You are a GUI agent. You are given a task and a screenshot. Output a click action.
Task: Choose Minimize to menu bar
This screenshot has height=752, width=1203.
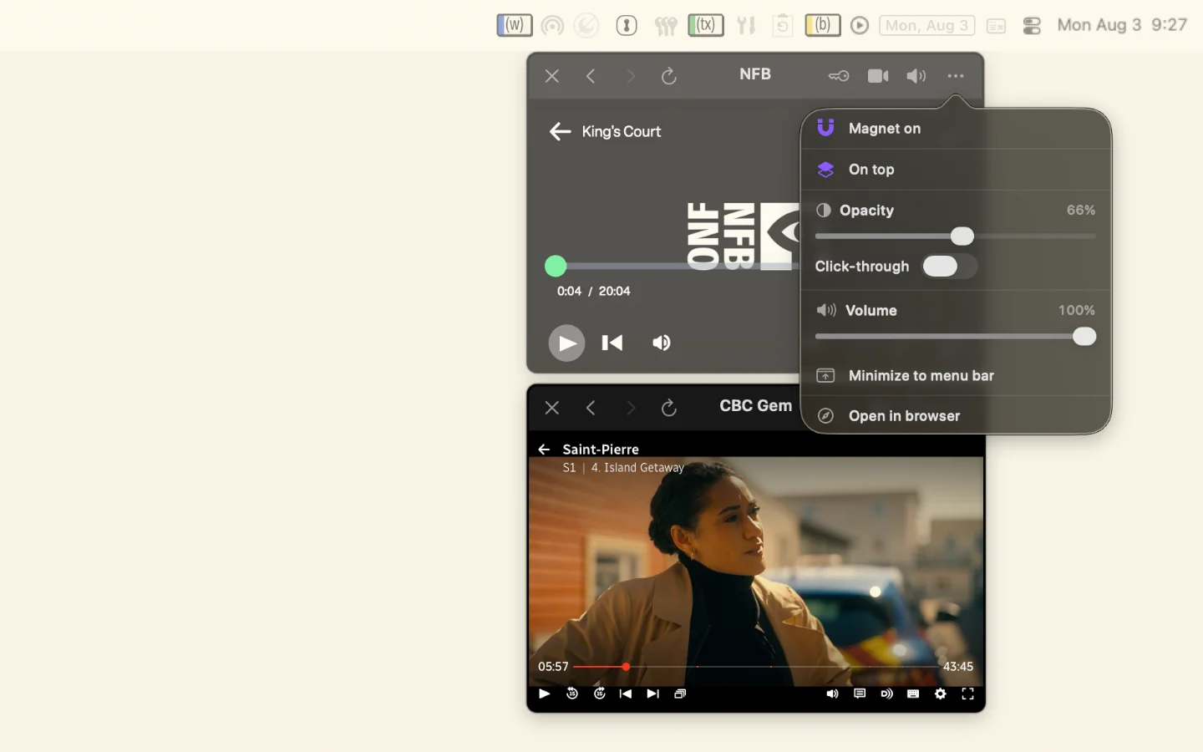tap(956, 376)
